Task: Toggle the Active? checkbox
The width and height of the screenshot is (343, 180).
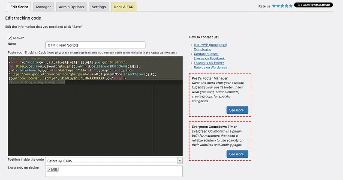Action: [10, 38]
